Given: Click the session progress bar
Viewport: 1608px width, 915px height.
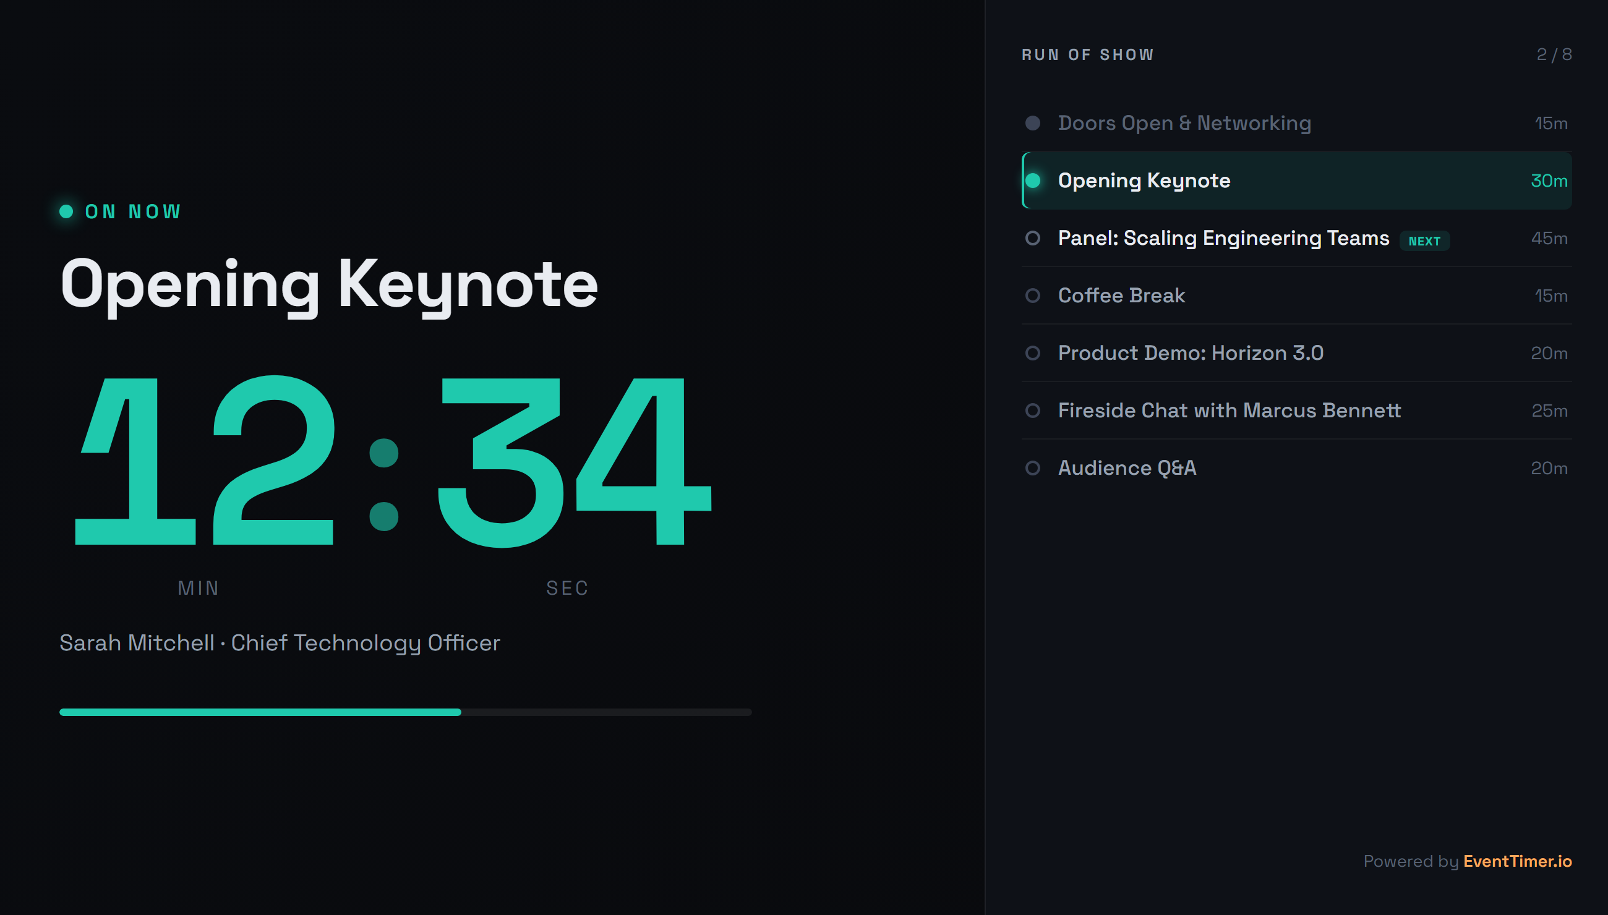Looking at the screenshot, I should (x=406, y=712).
